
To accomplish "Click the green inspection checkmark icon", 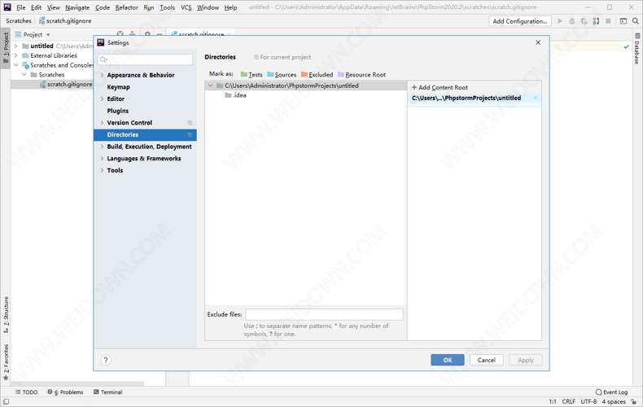I will point(626,46).
